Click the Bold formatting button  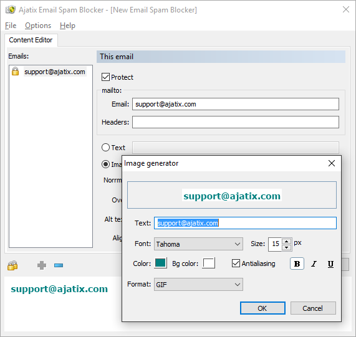297,263
